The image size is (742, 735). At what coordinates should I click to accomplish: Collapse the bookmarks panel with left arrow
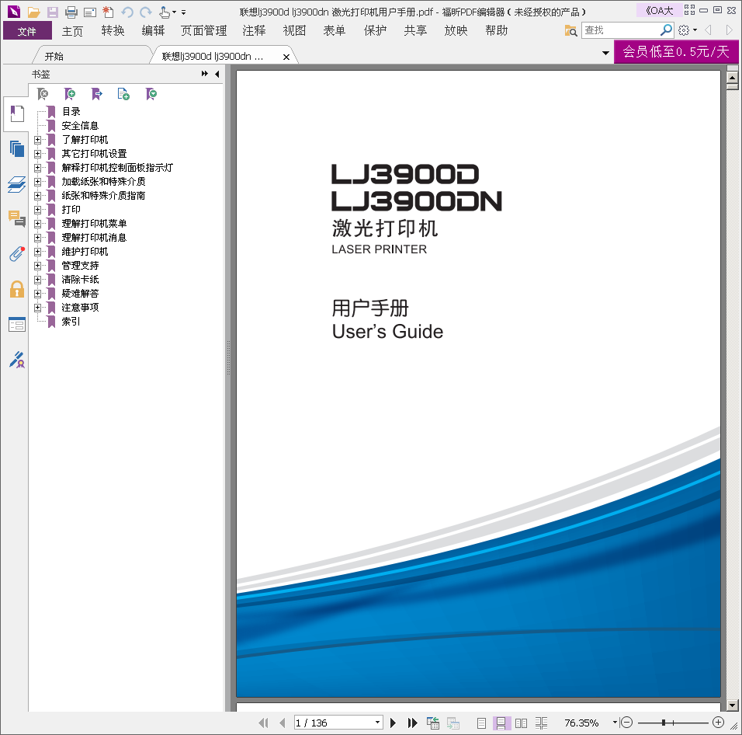pyautogui.click(x=217, y=74)
